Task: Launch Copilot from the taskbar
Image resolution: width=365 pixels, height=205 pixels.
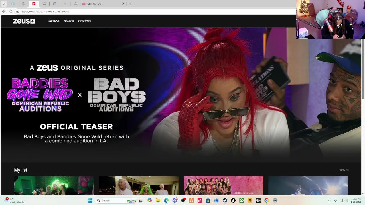Action: point(149,200)
